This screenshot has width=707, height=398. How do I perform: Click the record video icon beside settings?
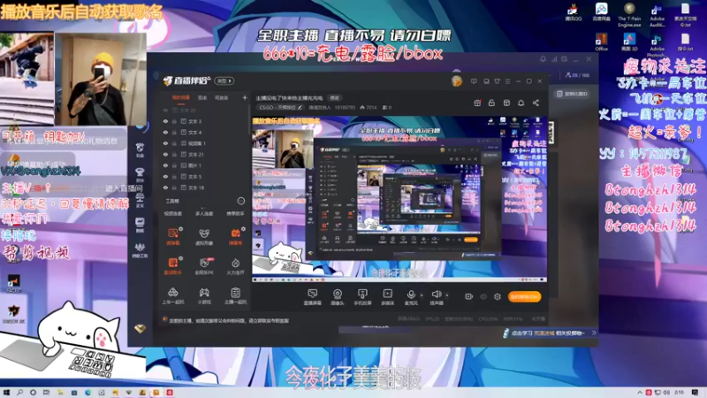[469, 296]
